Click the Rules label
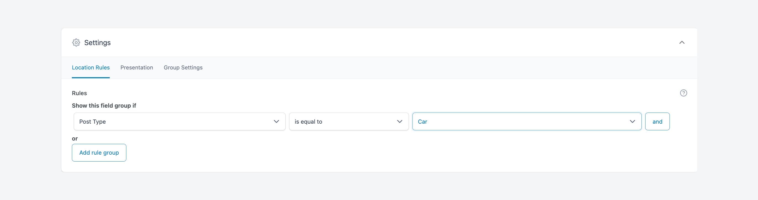Screen dimensions: 758x200 click(79, 93)
